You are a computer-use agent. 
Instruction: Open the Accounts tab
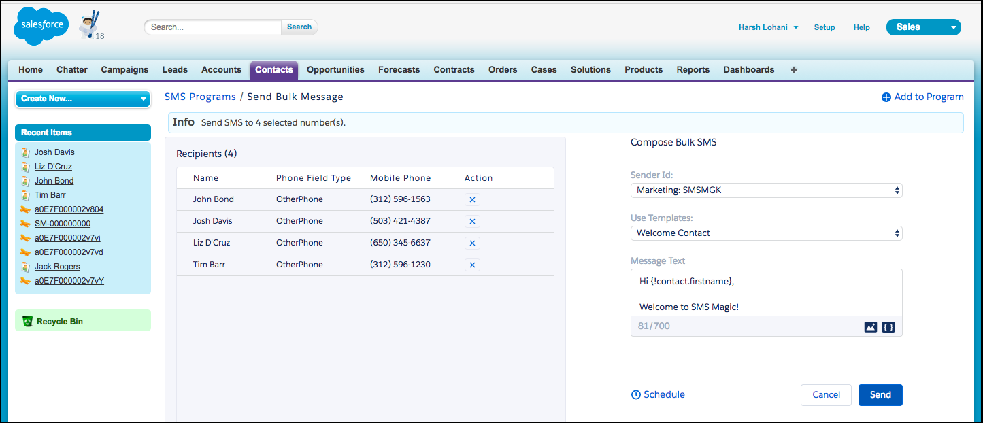[x=222, y=69]
